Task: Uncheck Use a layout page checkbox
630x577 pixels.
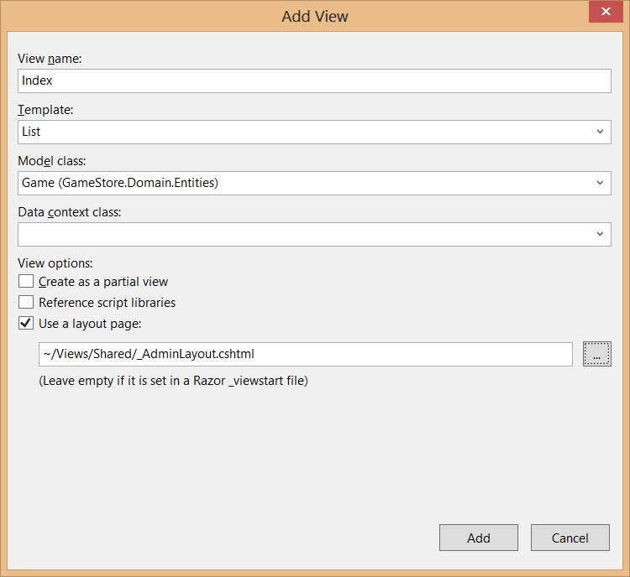Action: 26,323
